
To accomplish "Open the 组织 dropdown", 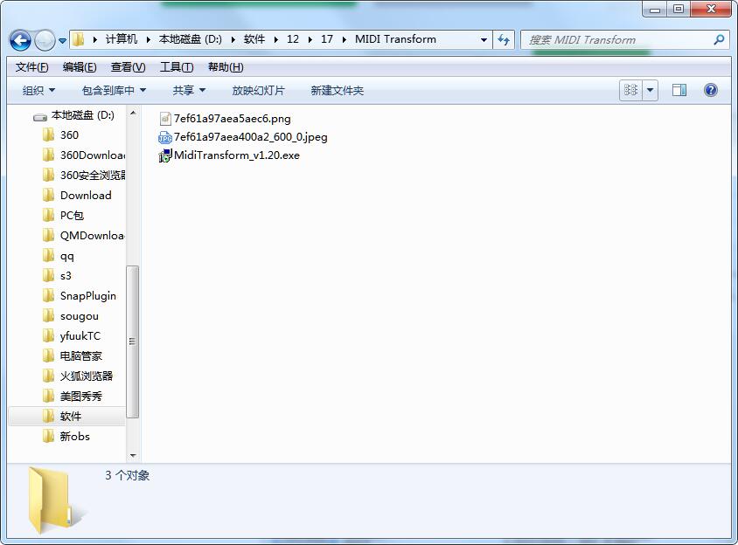I will coord(38,90).
